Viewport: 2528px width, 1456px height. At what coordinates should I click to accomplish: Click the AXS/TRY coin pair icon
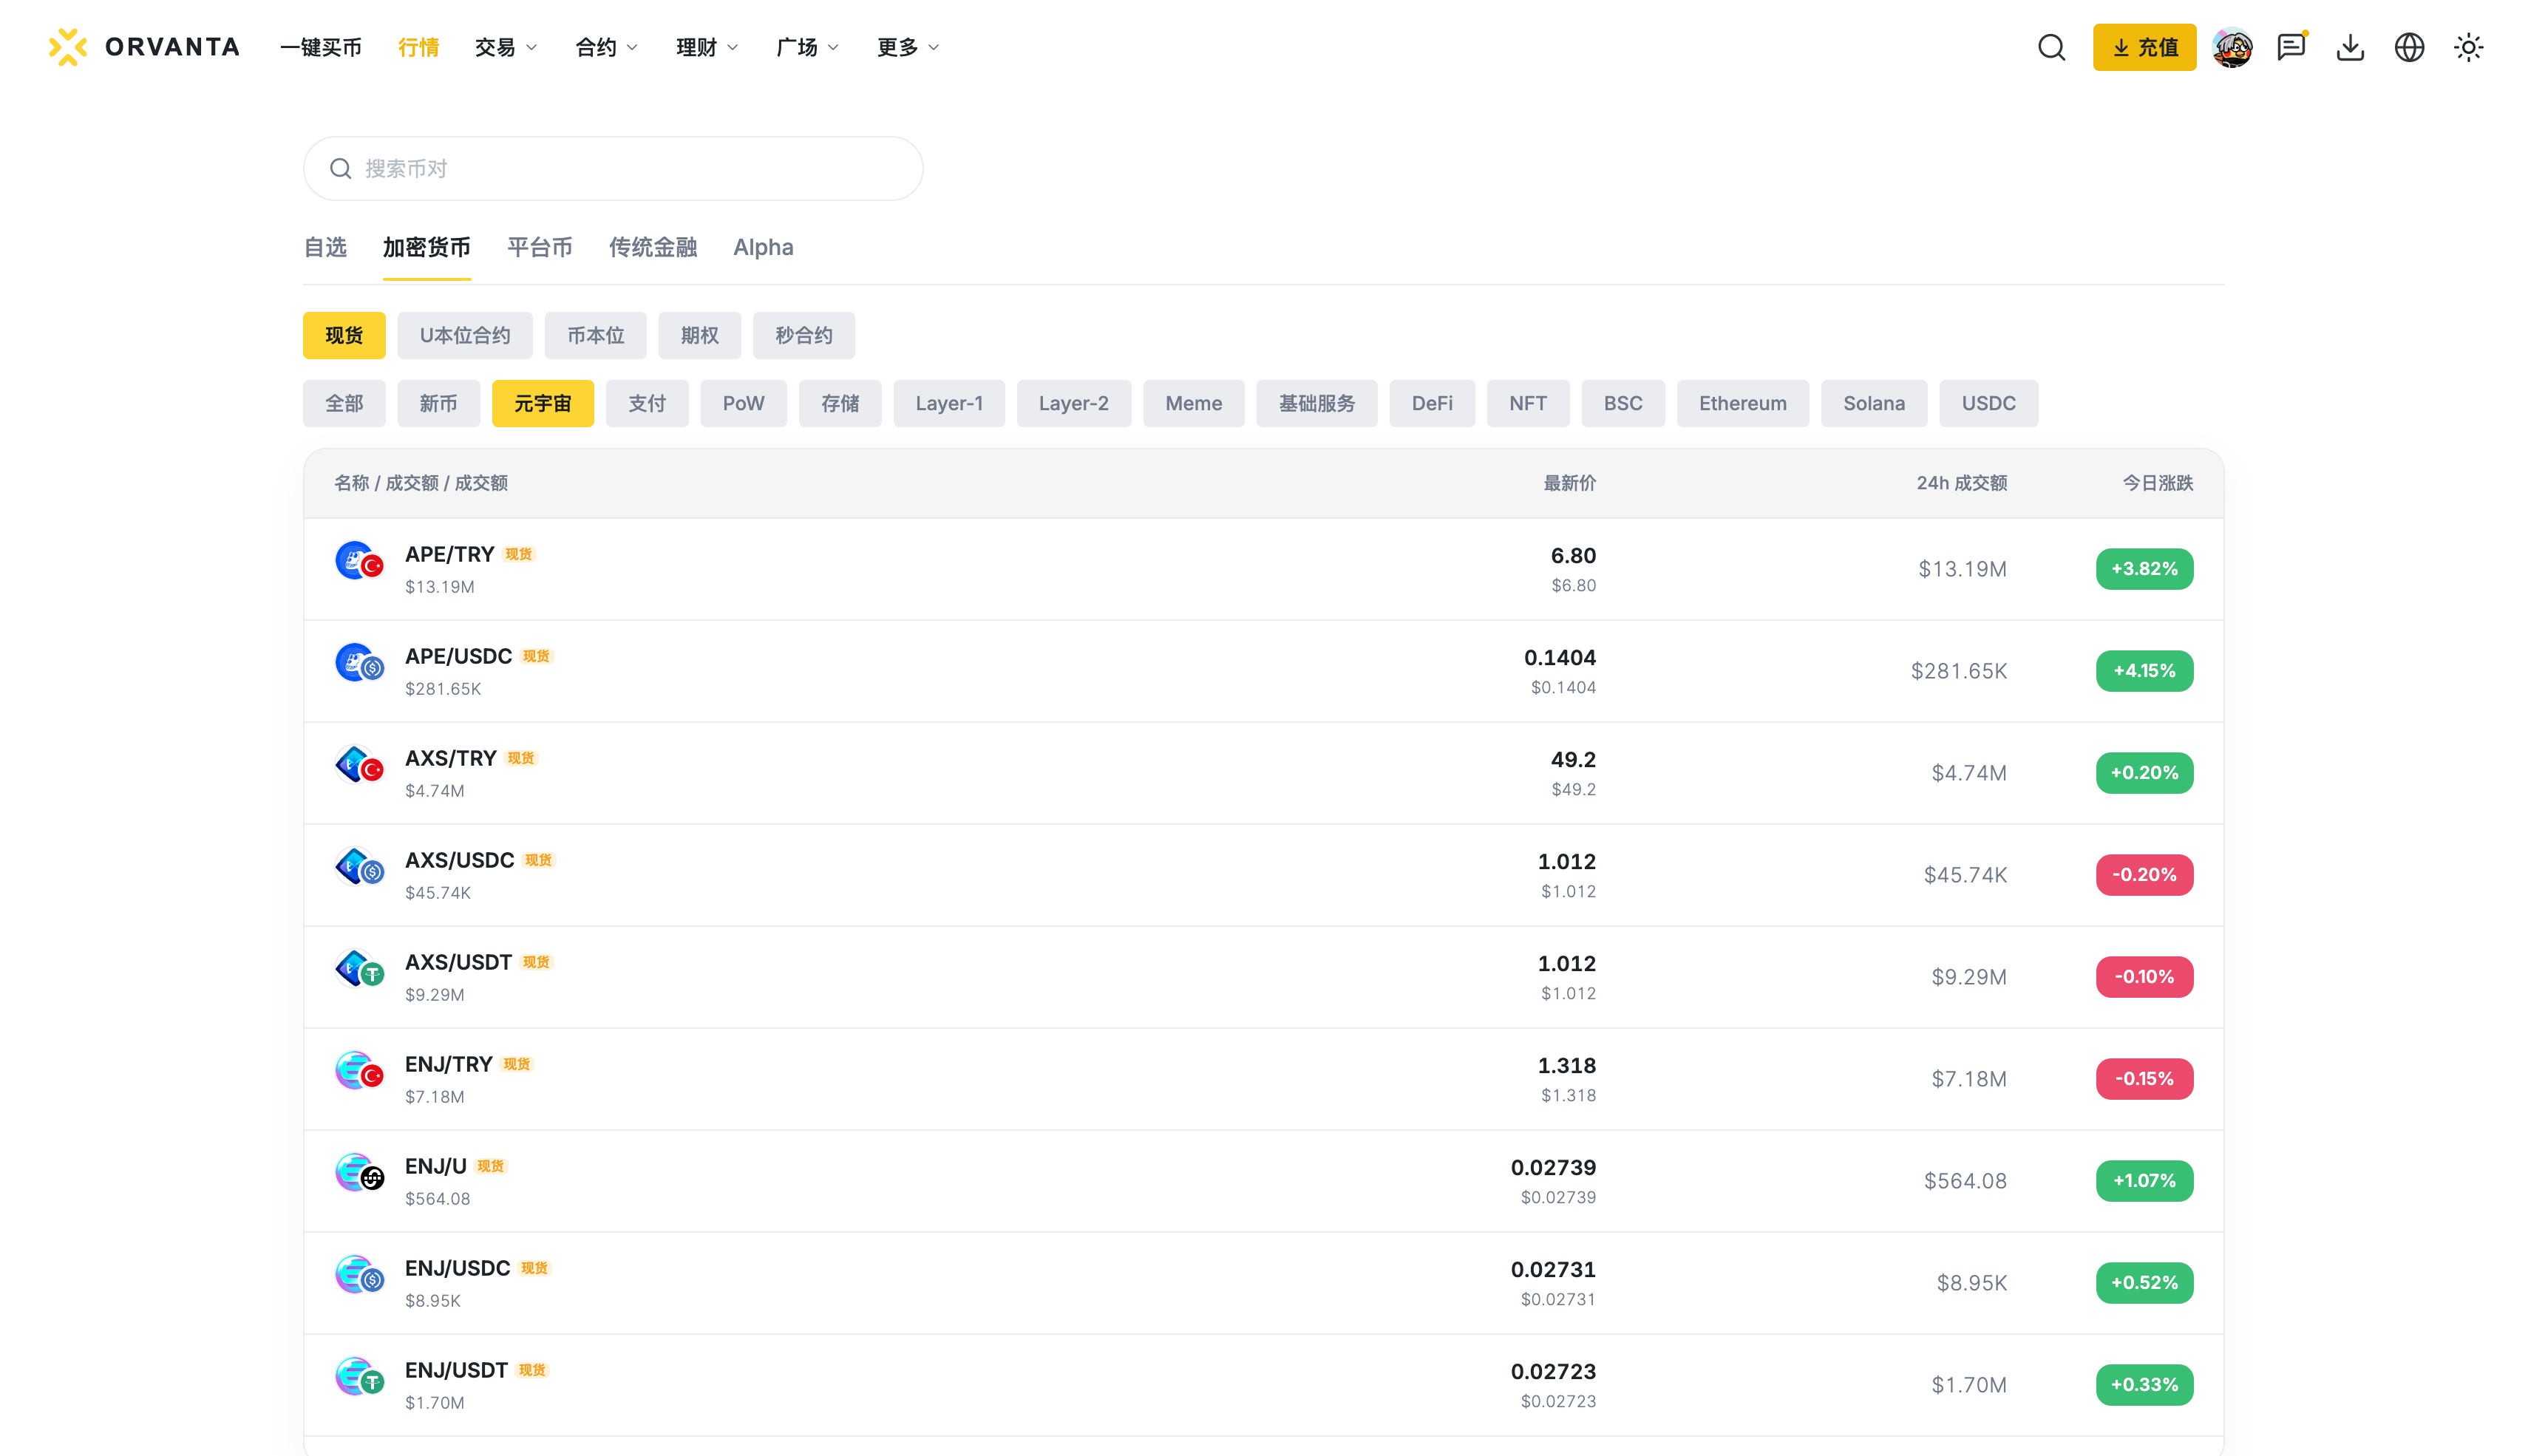359,765
